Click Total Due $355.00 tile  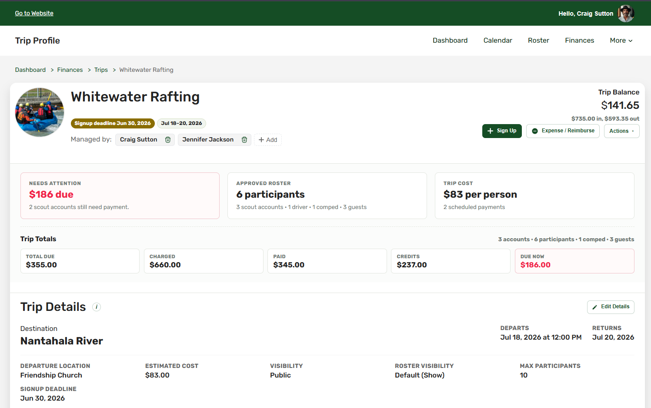pos(80,261)
